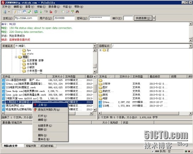This screenshot has height=154, width=193.
Task: Click red activity LED in status bar
Action: pos(189,151)
